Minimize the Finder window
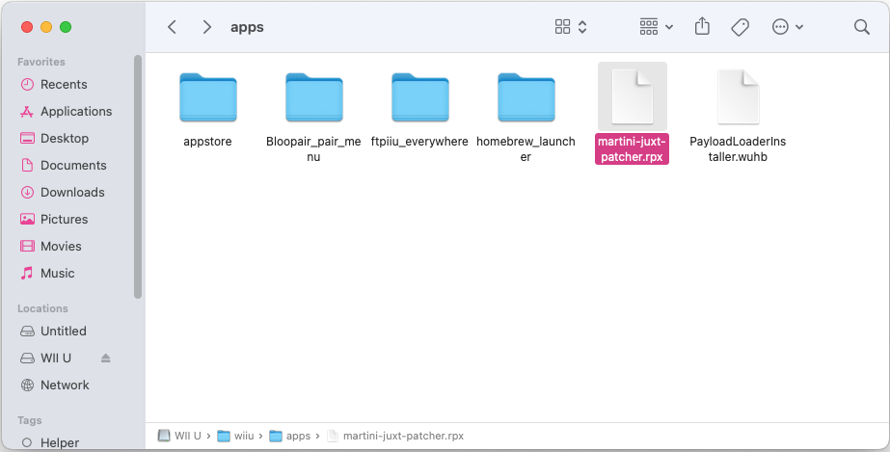Screen dimensions: 890x452 [x=46, y=27]
